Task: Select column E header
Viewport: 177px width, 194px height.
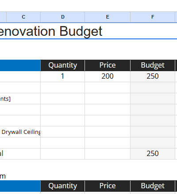Action: [108, 17]
